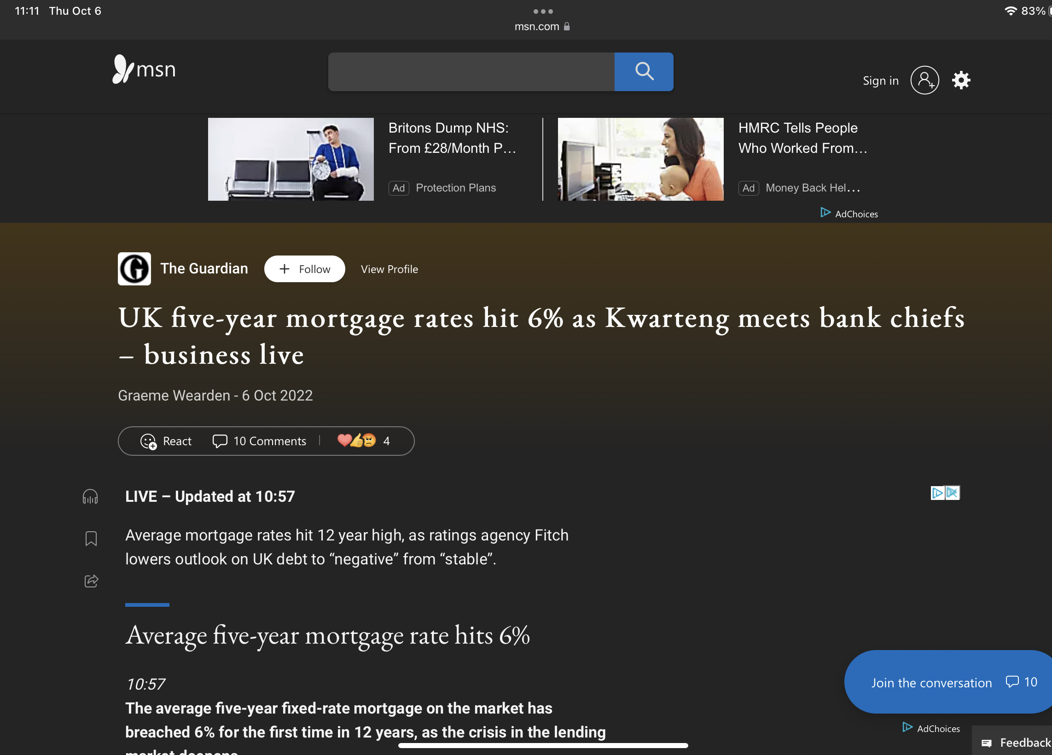Click Join the conversation button
Viewport: 1052px width, 755px height.
pos(947,682)
